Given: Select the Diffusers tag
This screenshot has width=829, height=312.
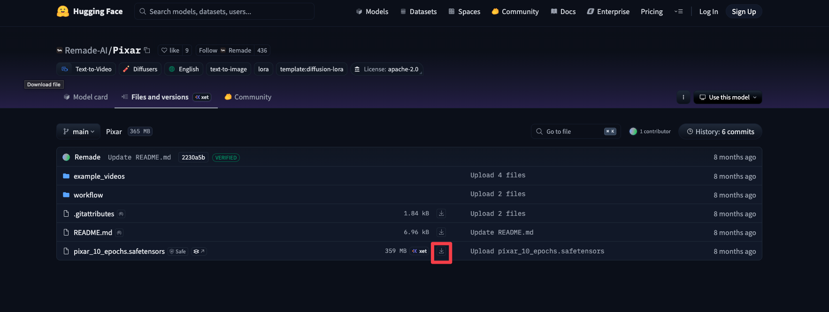Looking at the screenshot, I should tap(140, 69).
